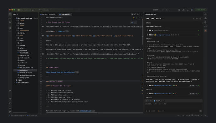The height and width of the screenshot is (123, 216).
Task: Open the Terminal tool window icon
Action: pyautogui.click(x=10, y=103)
